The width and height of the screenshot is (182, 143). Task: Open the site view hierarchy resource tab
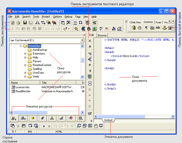tap(52, 118)
